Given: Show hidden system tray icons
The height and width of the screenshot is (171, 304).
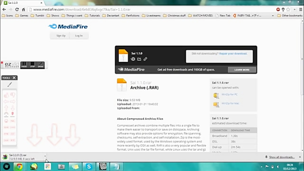Looking at the screenshot, I should tap(261, 167).
